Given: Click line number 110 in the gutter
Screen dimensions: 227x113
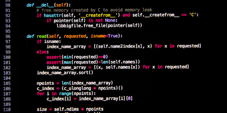Looking at the screenshot, I should point(7,109).
